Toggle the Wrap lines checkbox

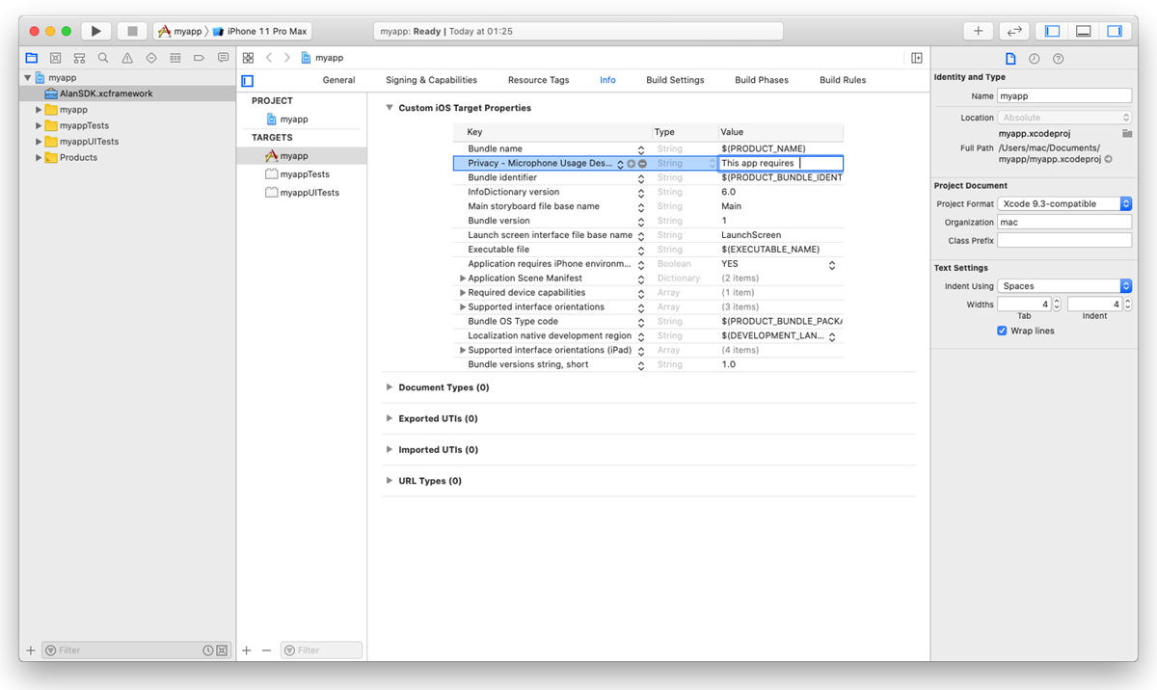[1003, 331]
